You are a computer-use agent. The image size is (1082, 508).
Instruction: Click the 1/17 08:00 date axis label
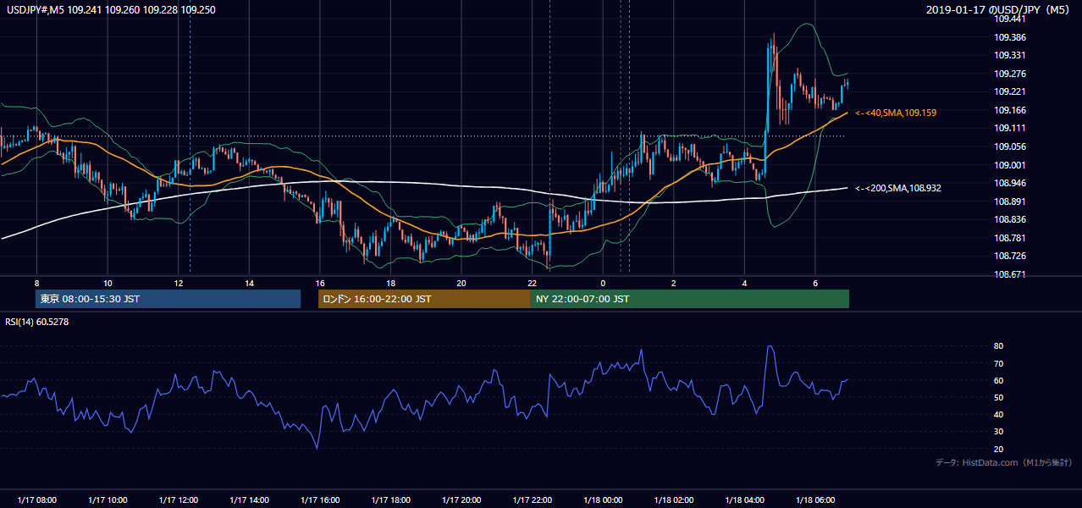pyautogui.click(x=36, y=500)
